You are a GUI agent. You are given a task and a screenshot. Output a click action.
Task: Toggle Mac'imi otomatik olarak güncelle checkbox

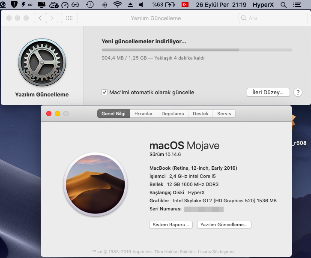click(104, 92)
